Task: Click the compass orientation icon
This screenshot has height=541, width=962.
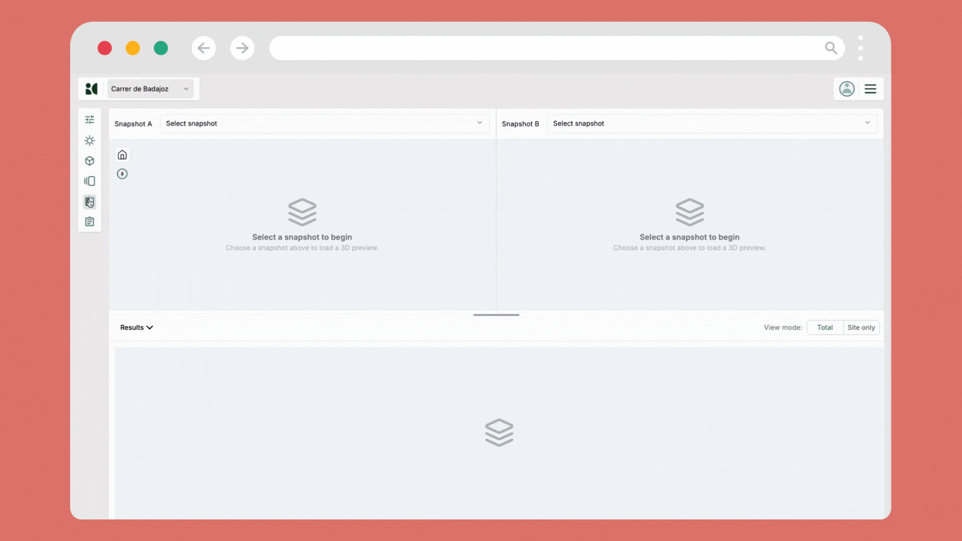Action: [x=122, y=174]
